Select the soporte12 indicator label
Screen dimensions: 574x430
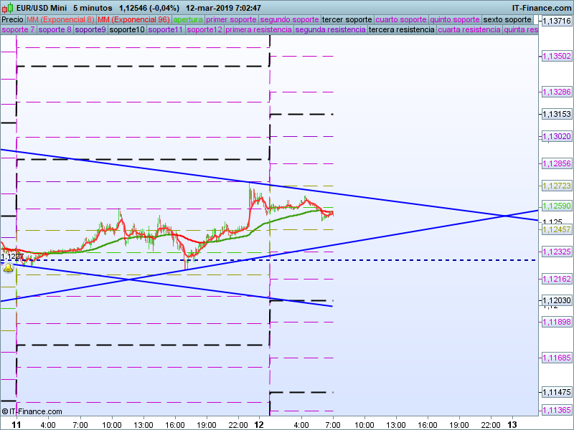pyautogui.click(x=204, y=30)
